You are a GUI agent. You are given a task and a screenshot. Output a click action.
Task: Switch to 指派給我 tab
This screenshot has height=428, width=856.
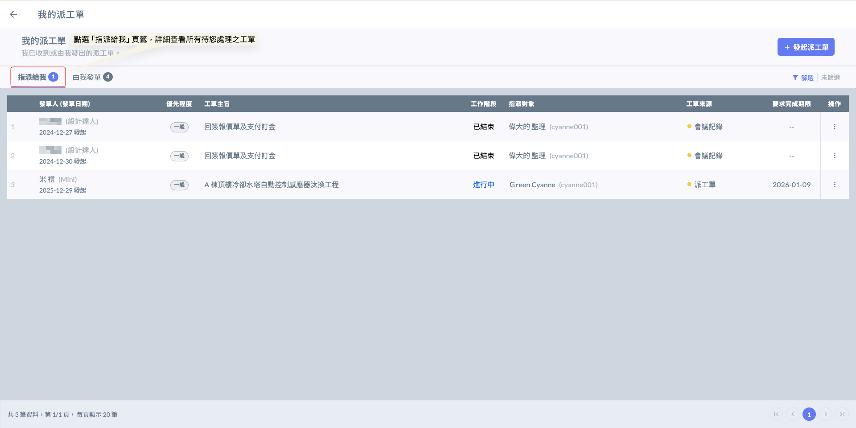point(38,77)
